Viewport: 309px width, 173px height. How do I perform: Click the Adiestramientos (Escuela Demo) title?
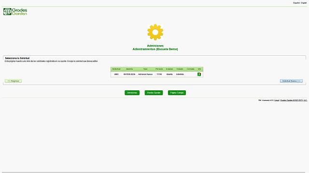(x=155, y=49)
